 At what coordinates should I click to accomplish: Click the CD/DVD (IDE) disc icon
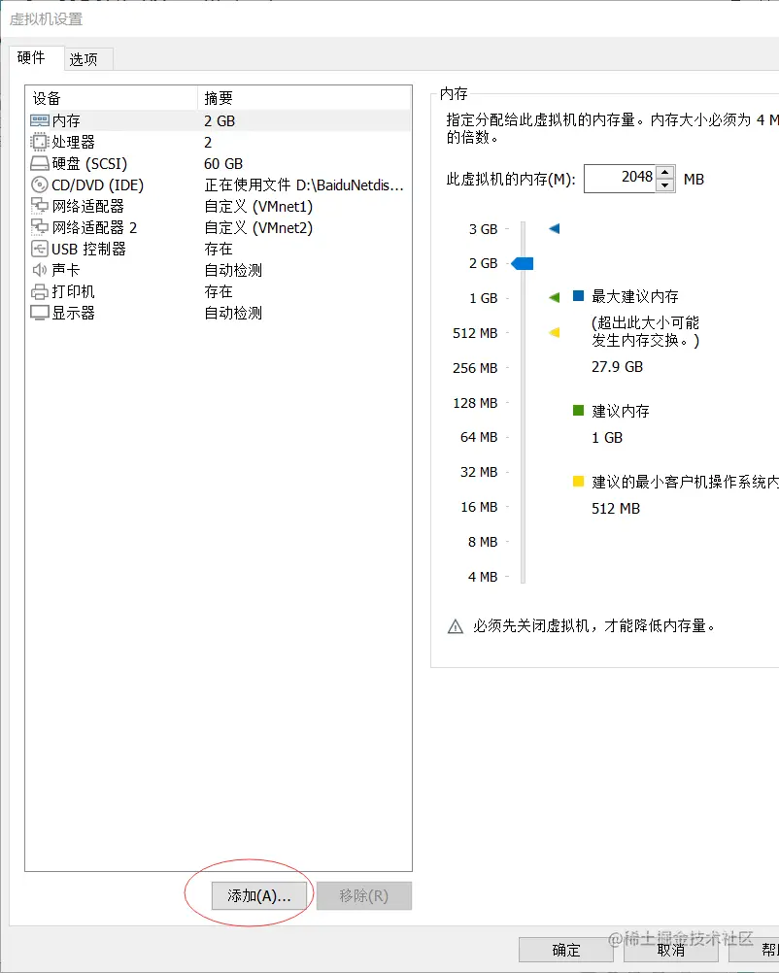39,185
